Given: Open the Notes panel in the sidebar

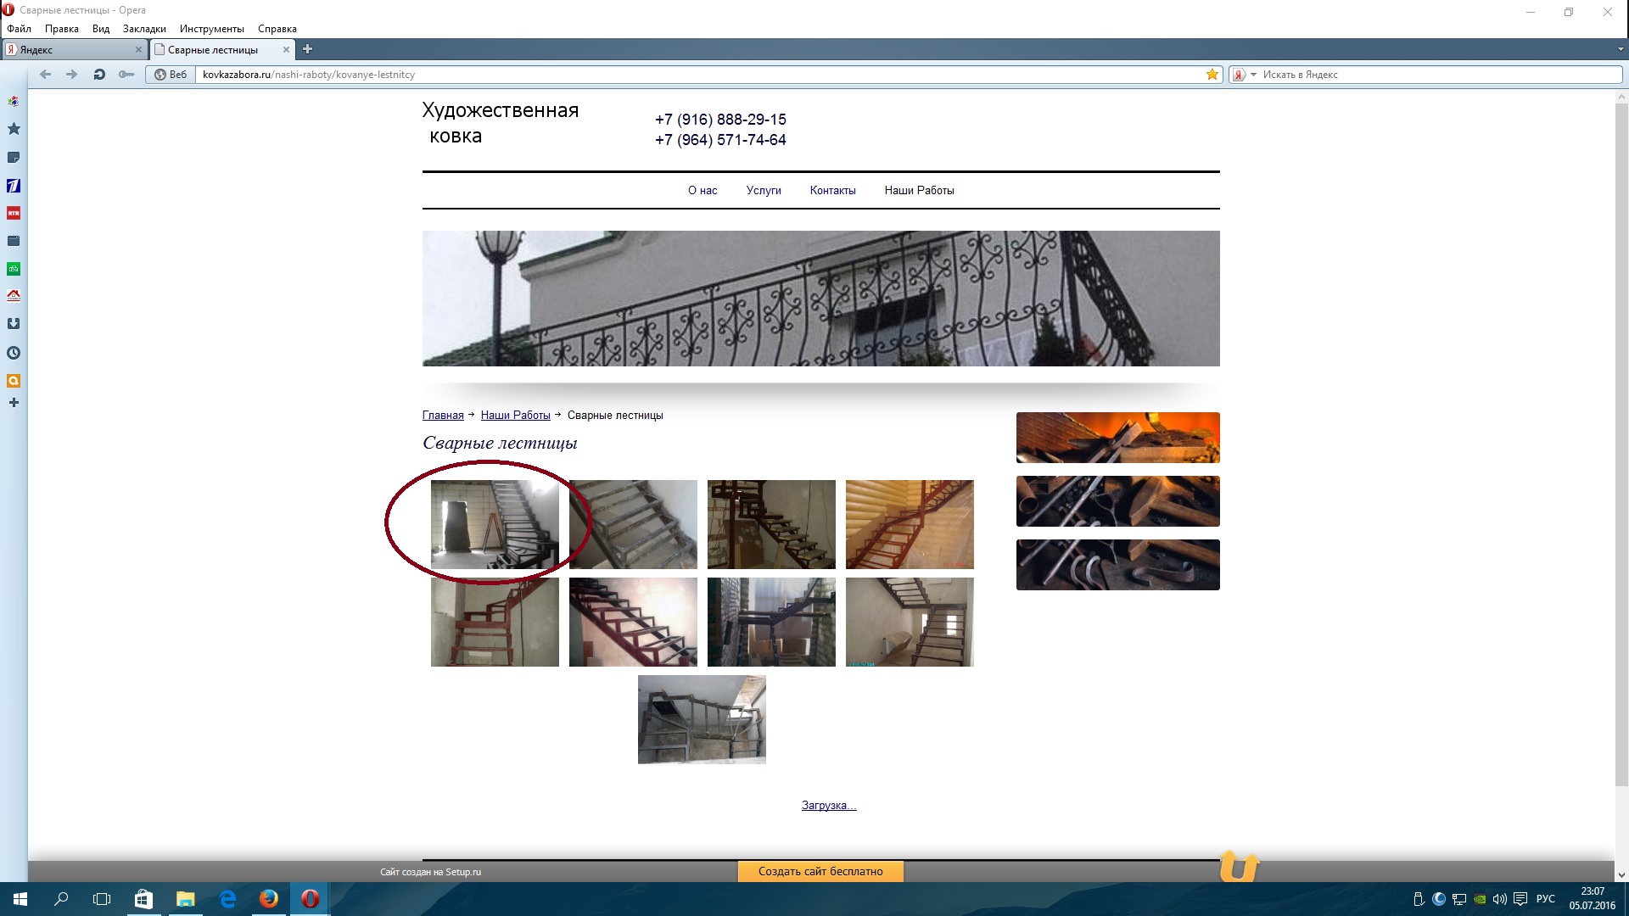Looking at the screenshot, I should pos(14,158).
